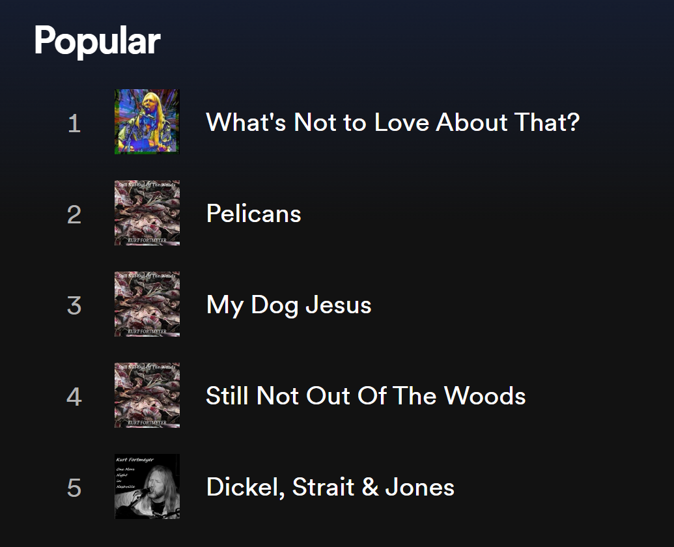Click the Popular section heading
The height and width of the screenshot is (547, 674).
click(97, 41)
